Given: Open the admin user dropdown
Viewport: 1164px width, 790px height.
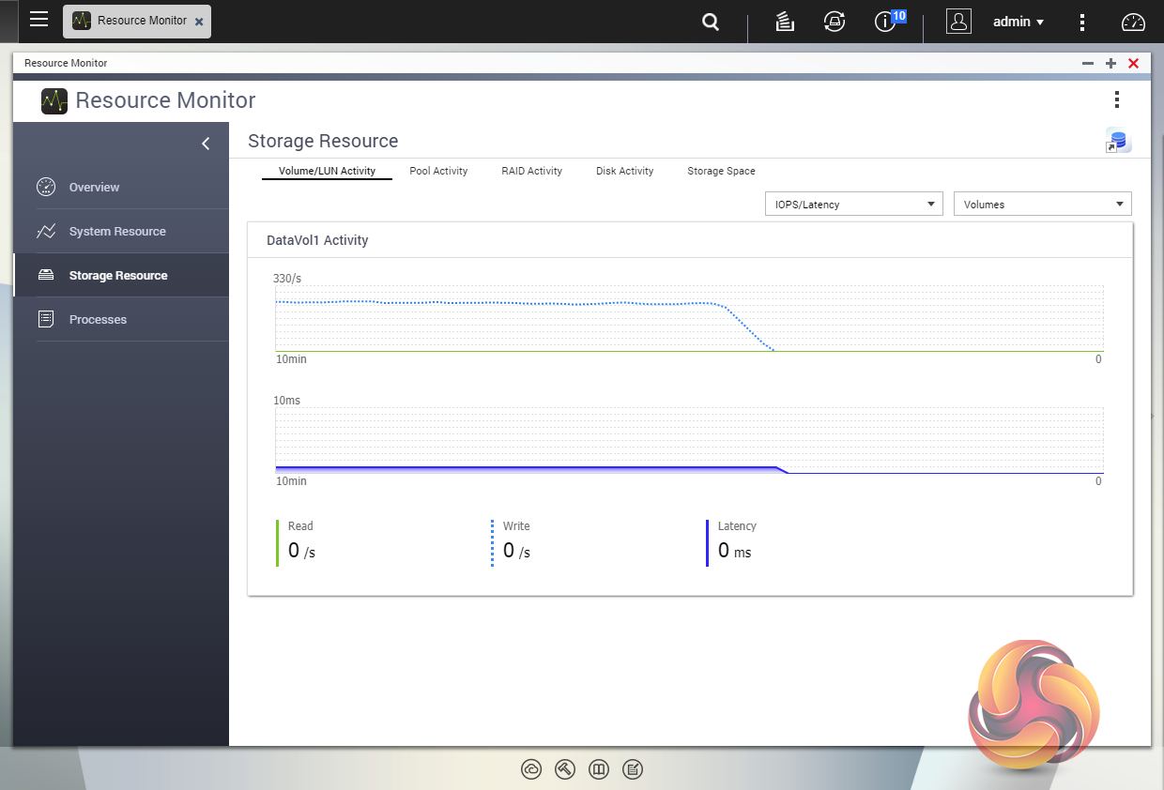Looking at the screenshot, I should click(x=1018, y=22).
